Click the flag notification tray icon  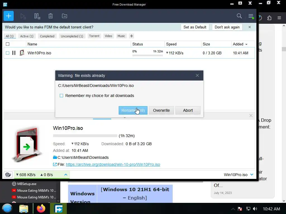pyautogui.click(x=240, y=209)
